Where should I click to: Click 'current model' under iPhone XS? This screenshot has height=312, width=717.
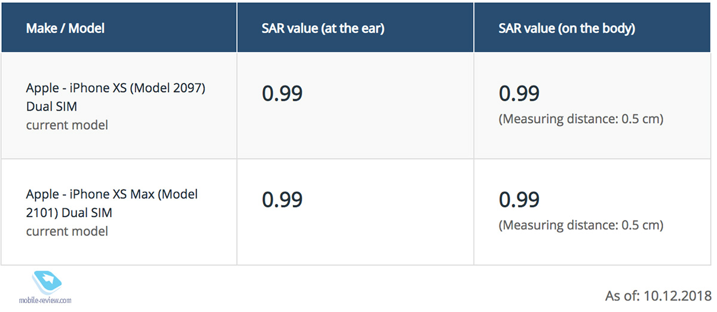(x=67, y=125)
